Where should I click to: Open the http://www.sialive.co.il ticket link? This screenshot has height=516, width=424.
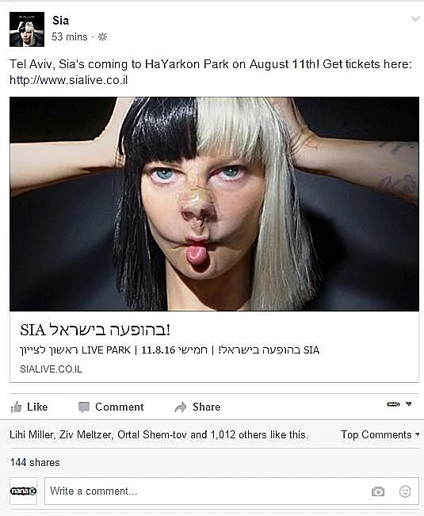click(68, 80)
